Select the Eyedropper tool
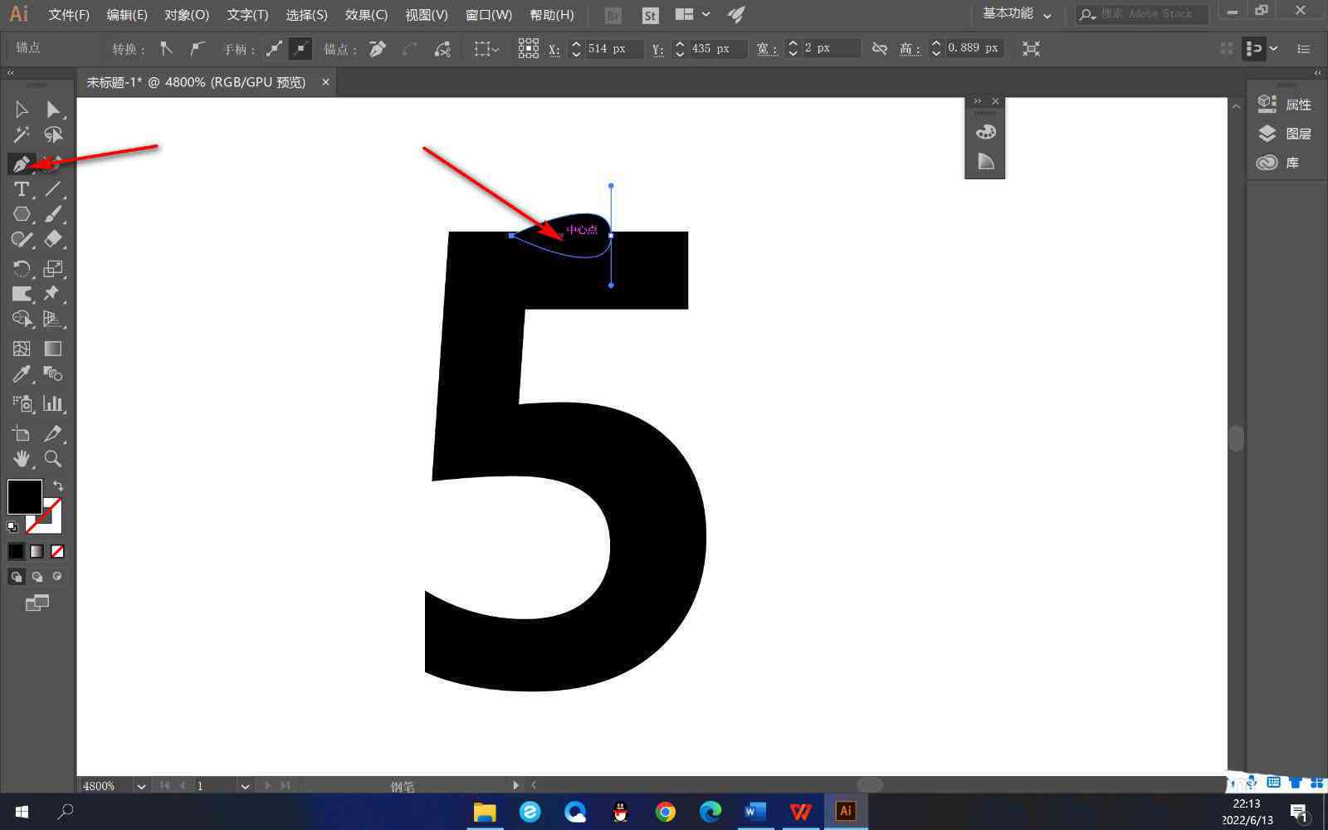 click(x=22, y=374)
